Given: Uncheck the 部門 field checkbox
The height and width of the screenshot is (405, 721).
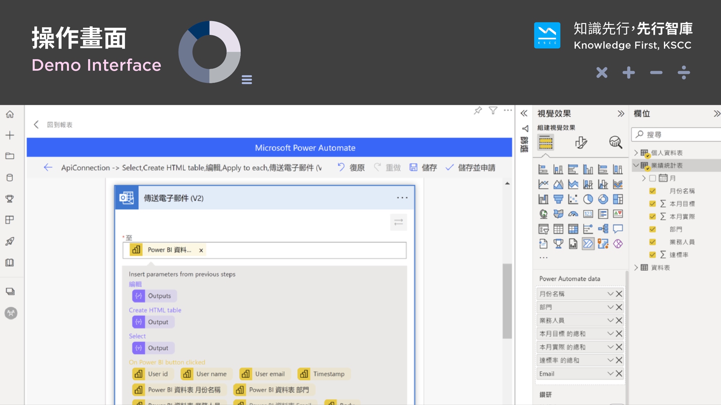Looking at the screenshot, I should coord(653,229).
